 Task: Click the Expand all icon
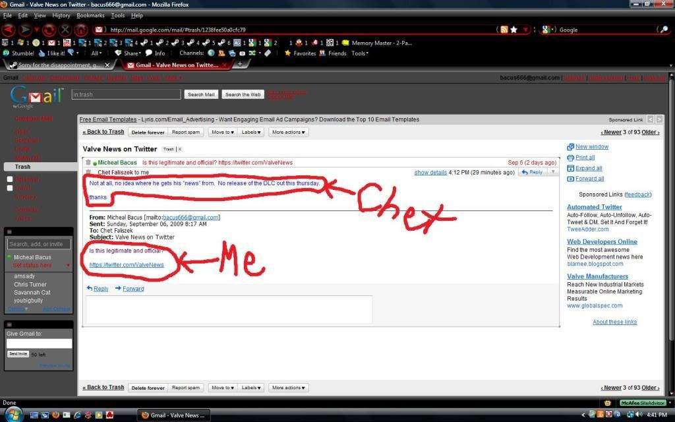tap(570, 168)
